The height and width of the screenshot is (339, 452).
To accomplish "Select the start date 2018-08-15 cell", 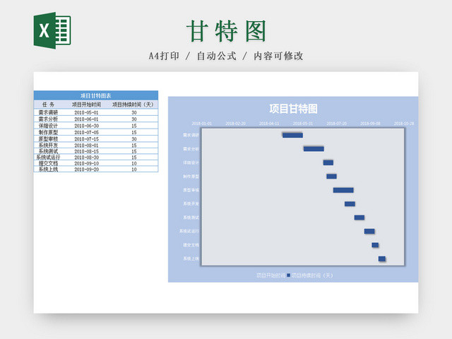I will click(86, 152).
